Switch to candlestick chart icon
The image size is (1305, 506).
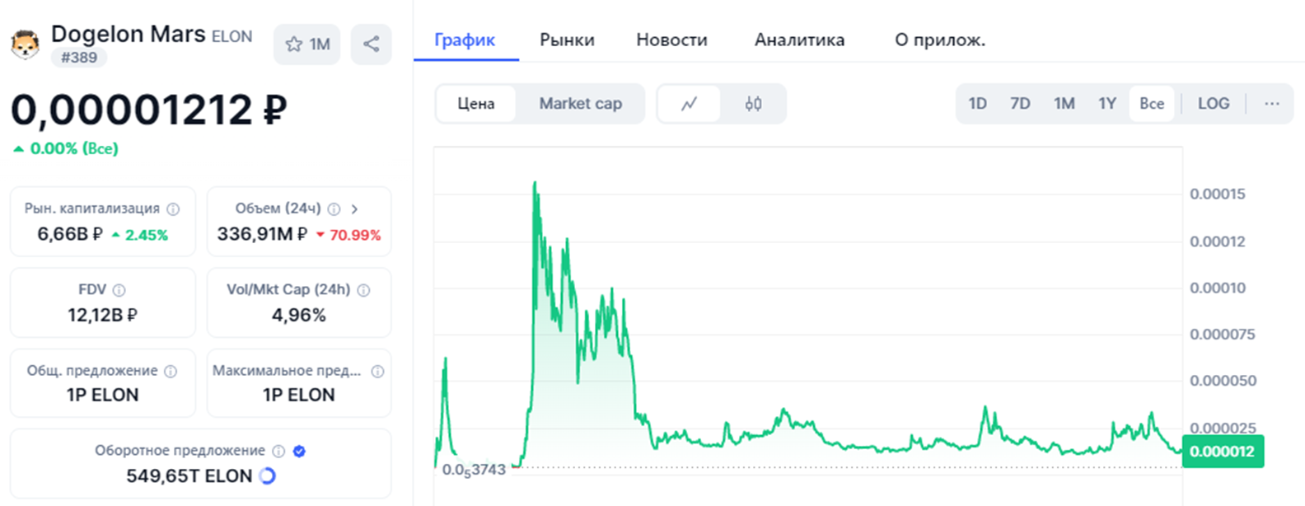coord(753,104)
